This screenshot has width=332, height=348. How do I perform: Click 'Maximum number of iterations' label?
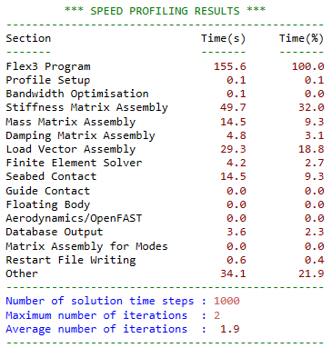(x=96, y=315)
